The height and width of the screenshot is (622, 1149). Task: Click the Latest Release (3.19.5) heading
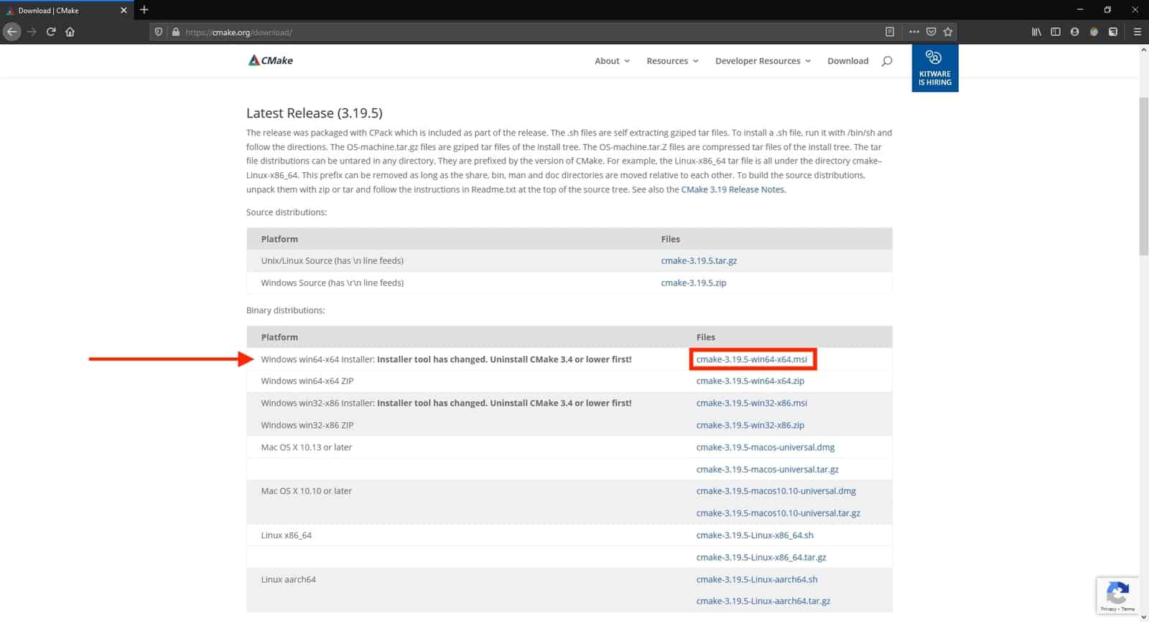point(315,113)
